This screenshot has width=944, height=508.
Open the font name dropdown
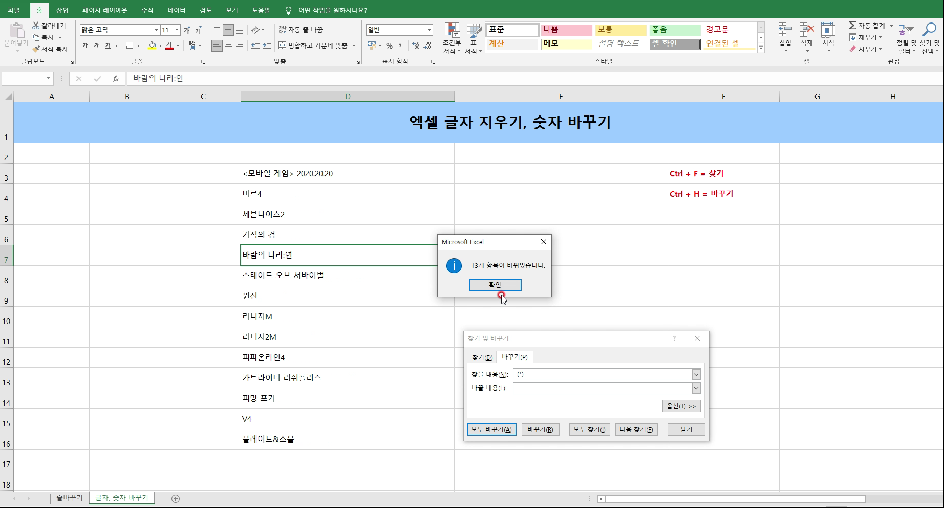pos(156,30)
